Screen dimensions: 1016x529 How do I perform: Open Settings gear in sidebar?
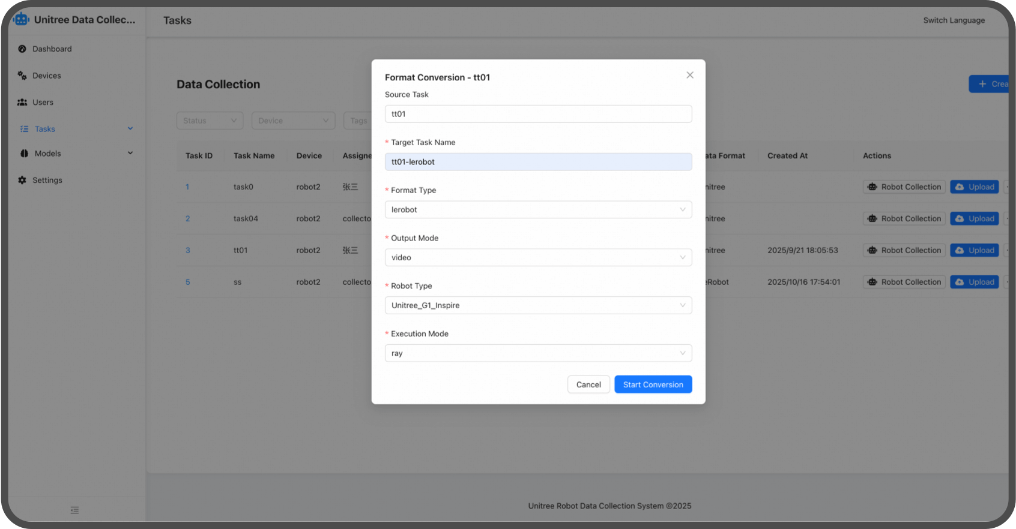[x=22, y=180]
